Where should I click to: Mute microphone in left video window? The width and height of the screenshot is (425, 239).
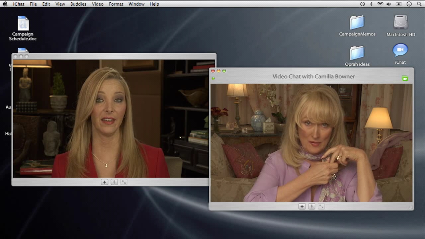click(x=114, y=182)
